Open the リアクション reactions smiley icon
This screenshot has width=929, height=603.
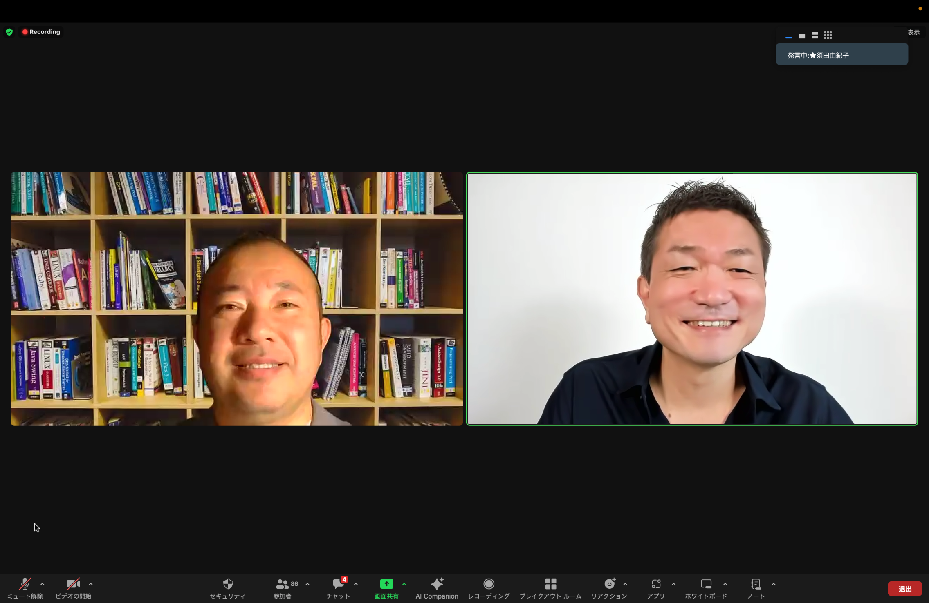pos(609,585)
